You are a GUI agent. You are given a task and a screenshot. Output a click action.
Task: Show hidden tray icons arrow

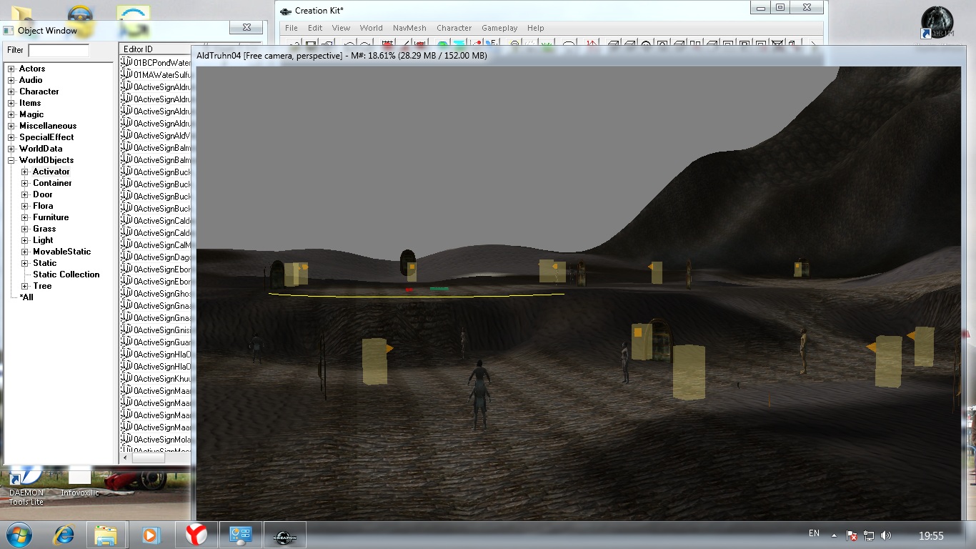(834, 535)
